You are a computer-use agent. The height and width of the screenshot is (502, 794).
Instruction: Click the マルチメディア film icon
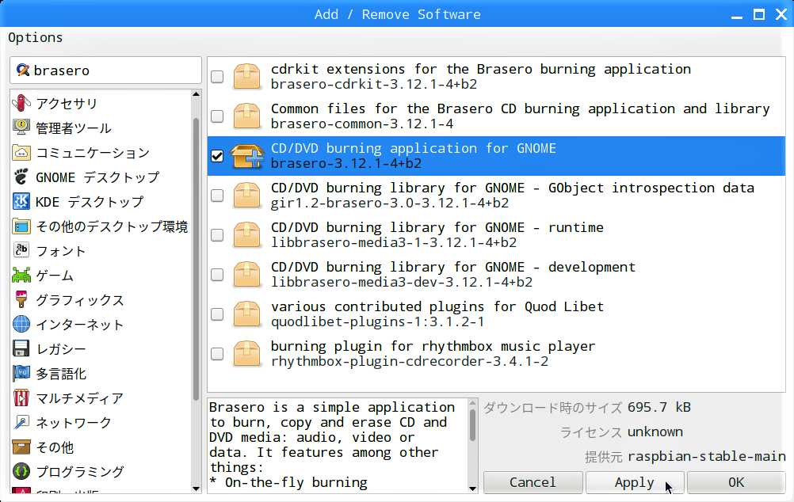coord(21,397)
